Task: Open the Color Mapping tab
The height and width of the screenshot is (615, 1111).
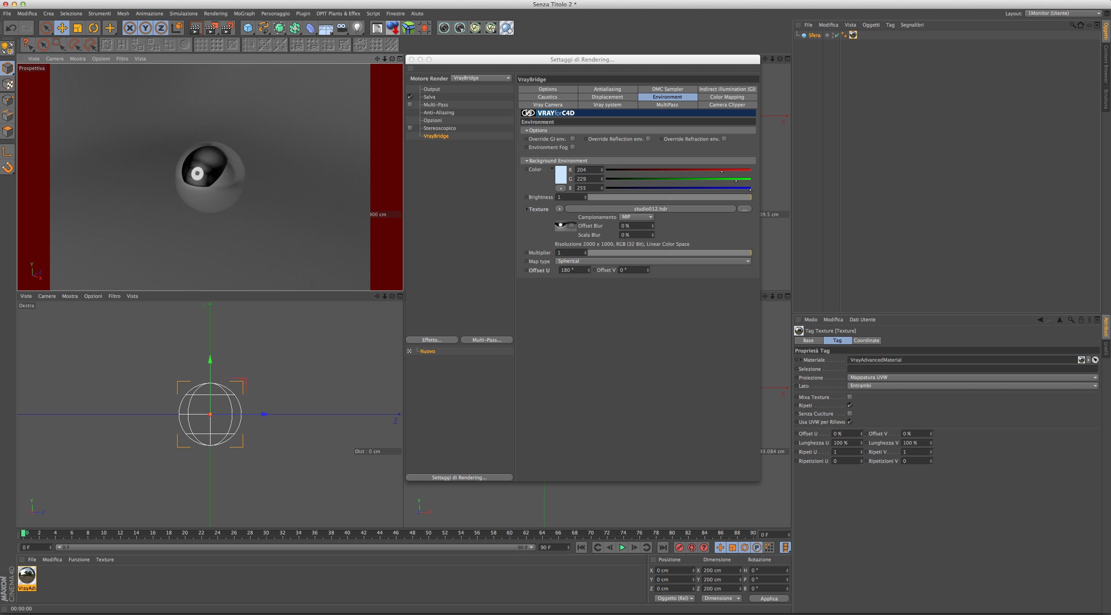Action: click(x=727, y=97)
